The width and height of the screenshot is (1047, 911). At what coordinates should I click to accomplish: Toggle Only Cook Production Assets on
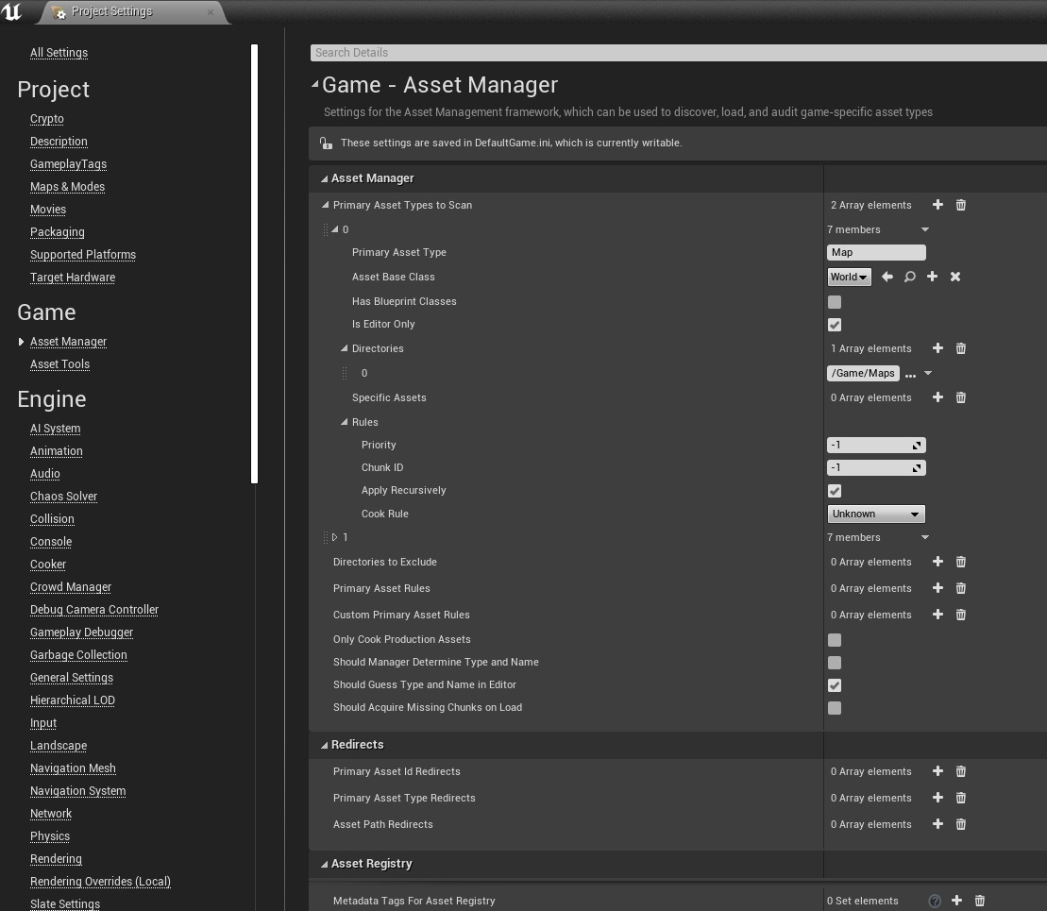point(835,639)
